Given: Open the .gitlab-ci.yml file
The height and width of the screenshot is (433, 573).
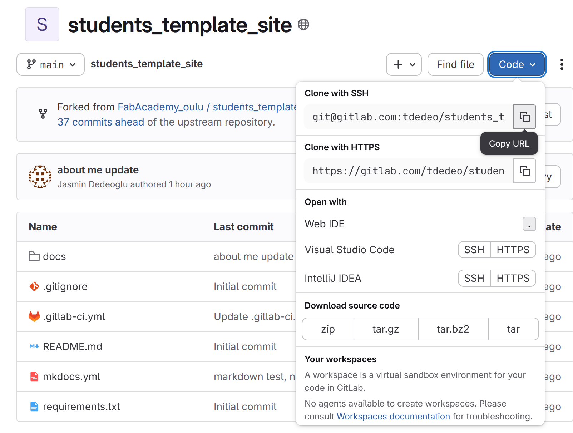Looking at the screenshot, I should [x=74, y=316].
